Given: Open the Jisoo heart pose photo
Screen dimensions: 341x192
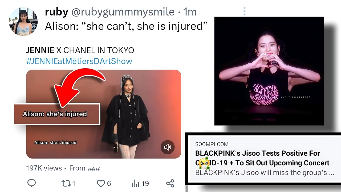Looking at the screenshot, I should click(x=269, y=71).
